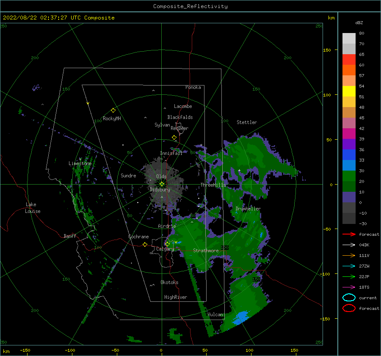Click the white 04DK arrow icon
The width and height of the screenshot is (381, 356).
tap(349, 245)
